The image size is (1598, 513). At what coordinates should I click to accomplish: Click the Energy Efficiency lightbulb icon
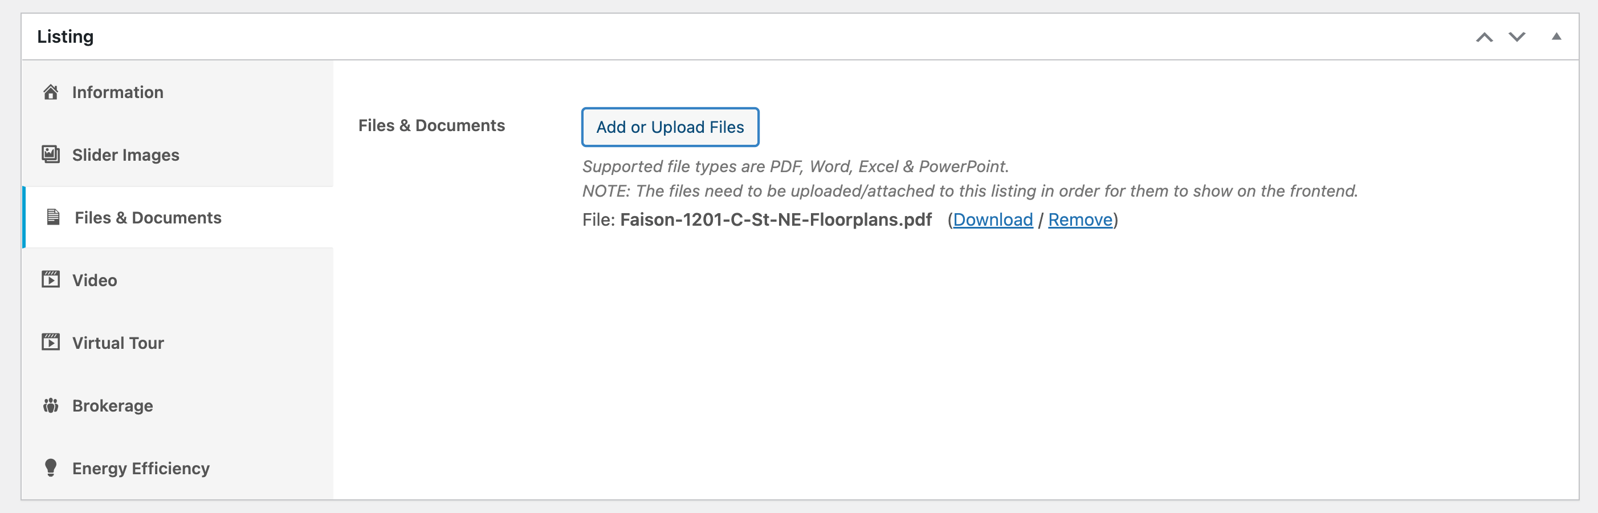click(x=51, y=468)
